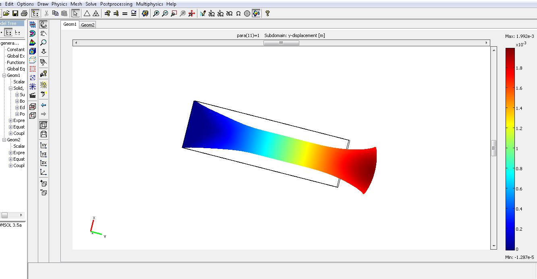
Task: Open Plot Parameters icon in toolbar
Action: 145,13
